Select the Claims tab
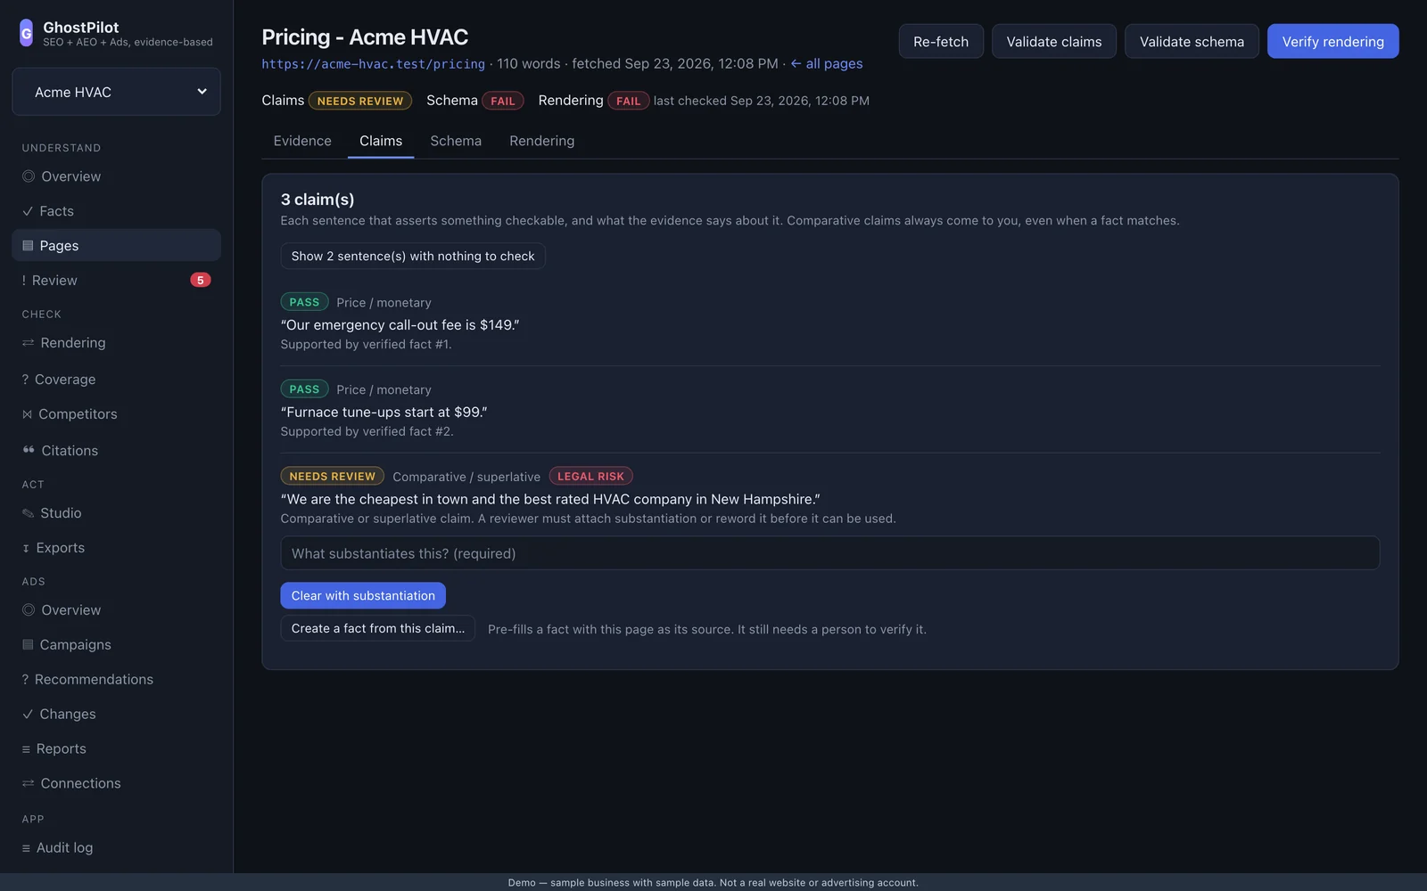The height and width of the screenshot is (891, 1427). coord(381,141)
